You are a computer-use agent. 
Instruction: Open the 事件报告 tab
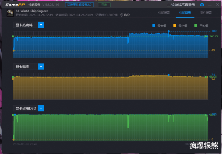point(206,13)
